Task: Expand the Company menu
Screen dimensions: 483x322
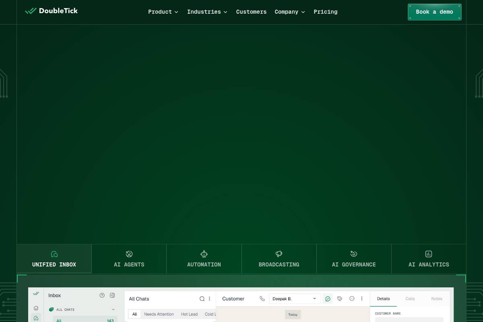Action: point(290,12)
